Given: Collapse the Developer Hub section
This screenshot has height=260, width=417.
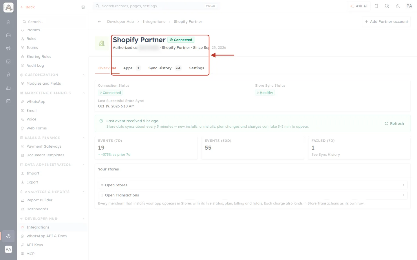Looking at the screenshot, I should tap(83, 219).
